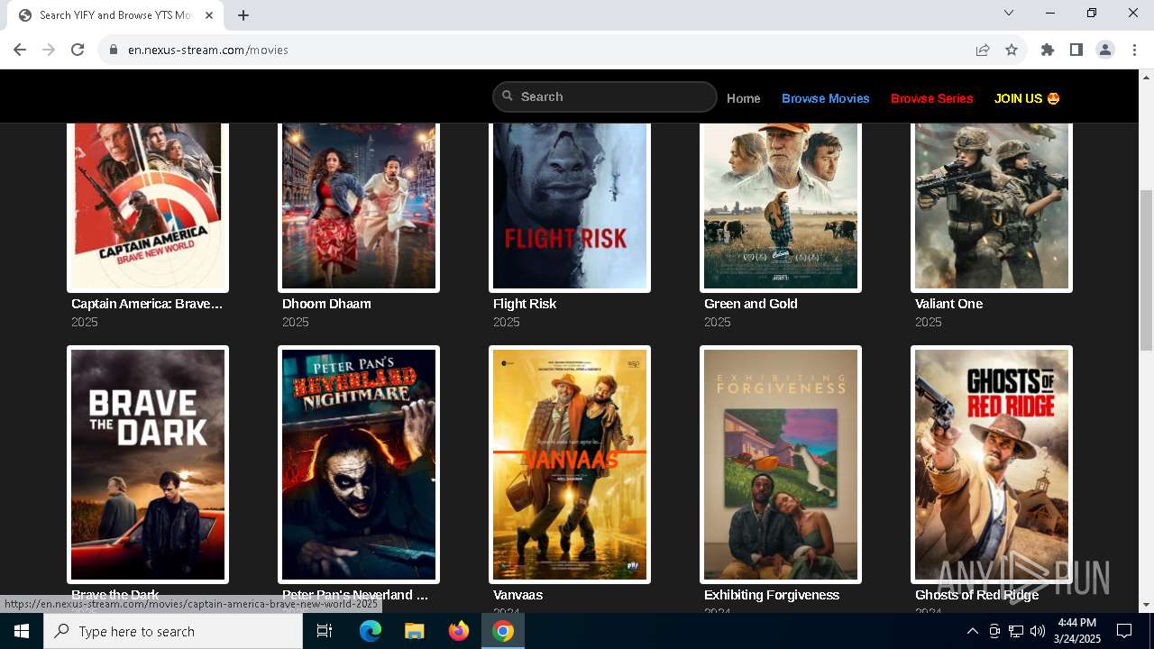
Task: Open the Home menu link
Action: tap(744, 98)
